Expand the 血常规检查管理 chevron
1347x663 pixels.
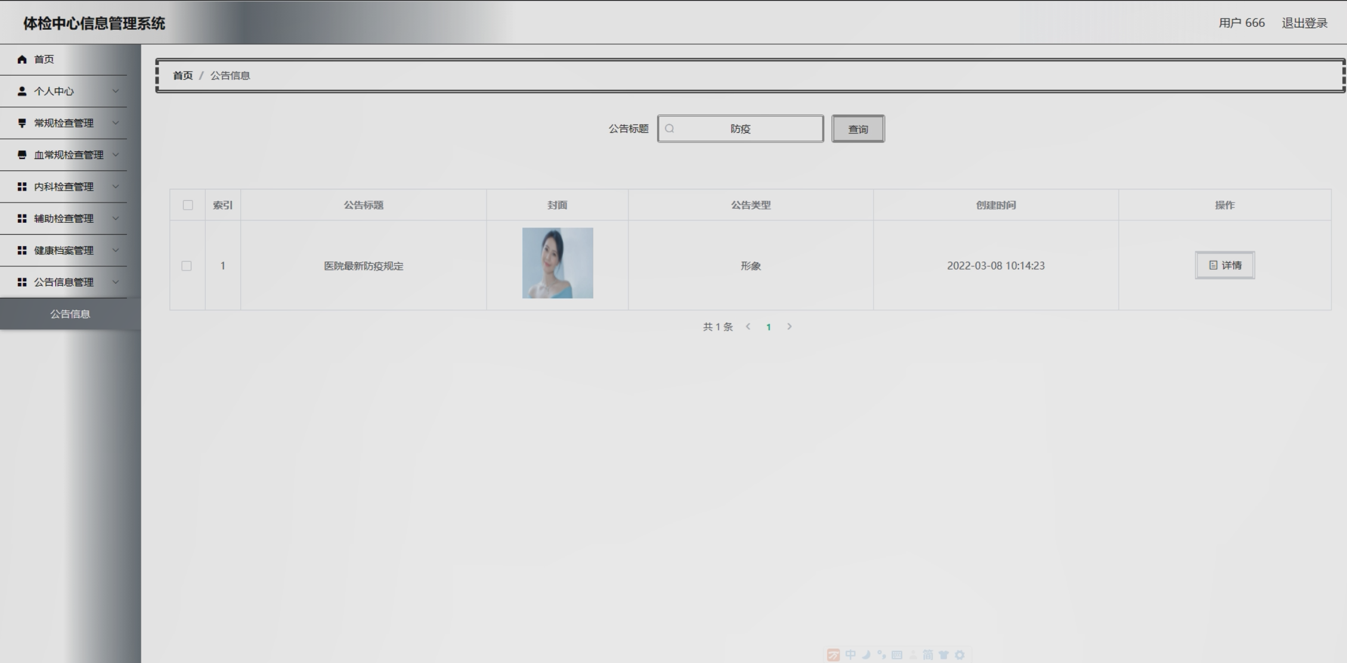click(116, 155)
